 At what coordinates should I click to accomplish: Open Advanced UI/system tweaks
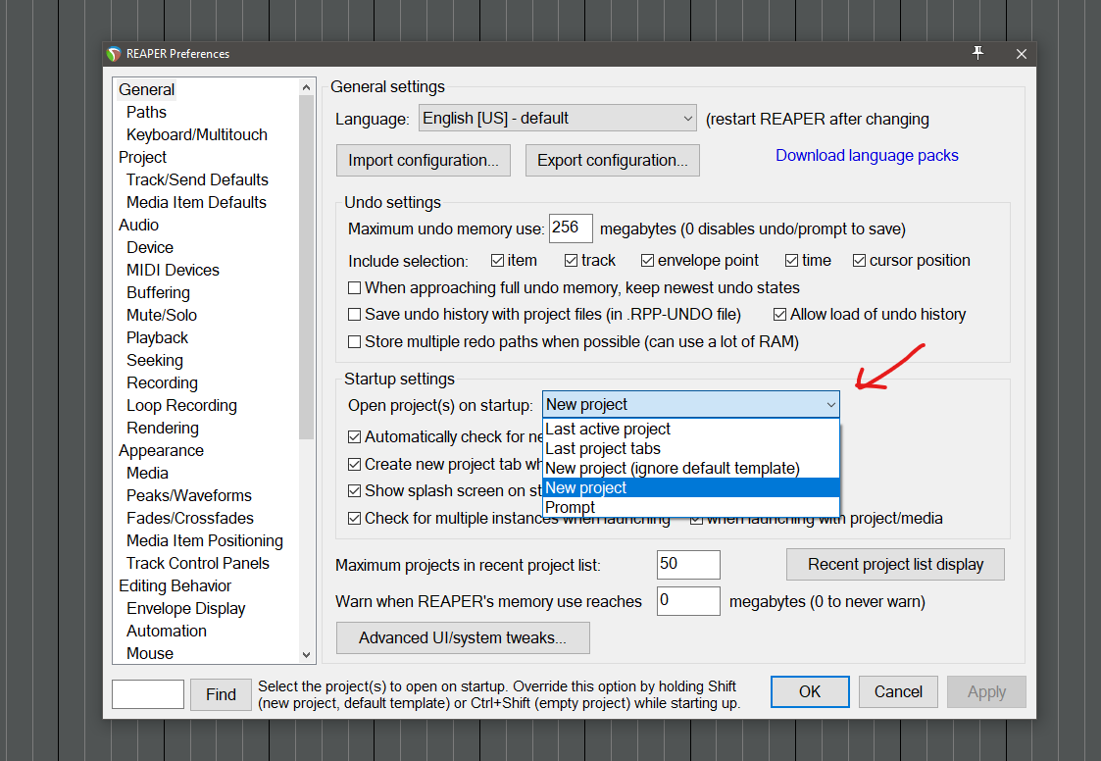[x=463, y=638]
